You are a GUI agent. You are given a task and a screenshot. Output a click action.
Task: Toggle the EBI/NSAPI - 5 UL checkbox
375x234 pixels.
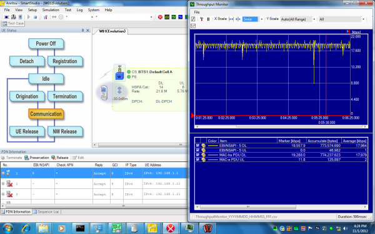(197, 150)
